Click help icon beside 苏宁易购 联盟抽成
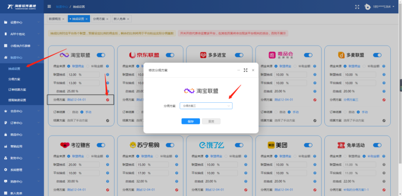402x196 pixels. point(177,165)
